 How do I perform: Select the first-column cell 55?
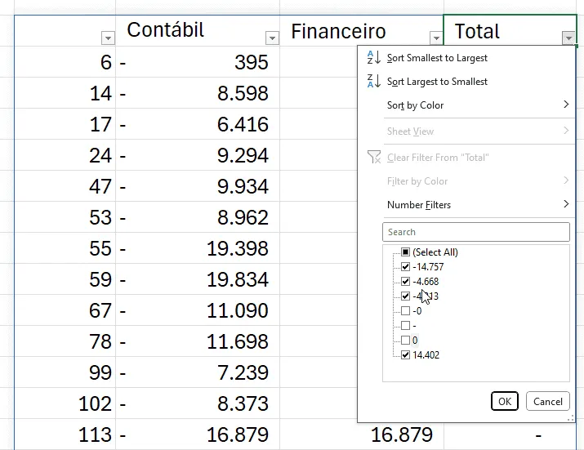click(65, 248)
